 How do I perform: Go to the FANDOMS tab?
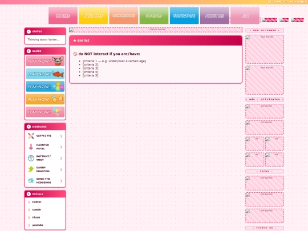click(94, 16)
